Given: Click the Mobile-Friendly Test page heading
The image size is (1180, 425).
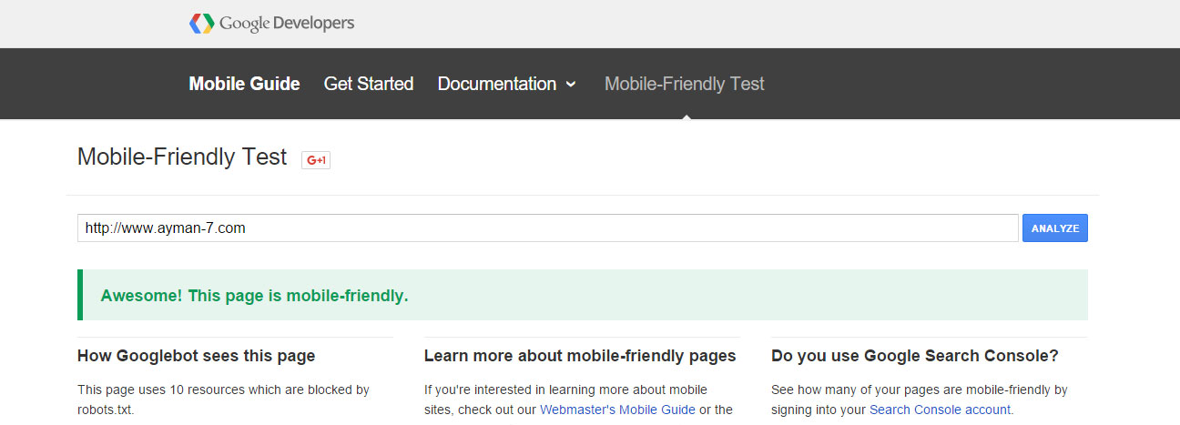Looking at the screenshot, I should pyautogui.click(x=182, y=157).
